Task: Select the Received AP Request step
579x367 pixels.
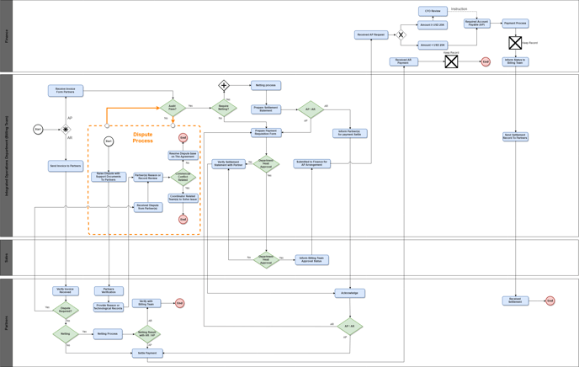Action: (x=371, y=35)
